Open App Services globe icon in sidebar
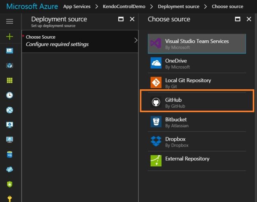257x202 pixels. tap(9, 110)
